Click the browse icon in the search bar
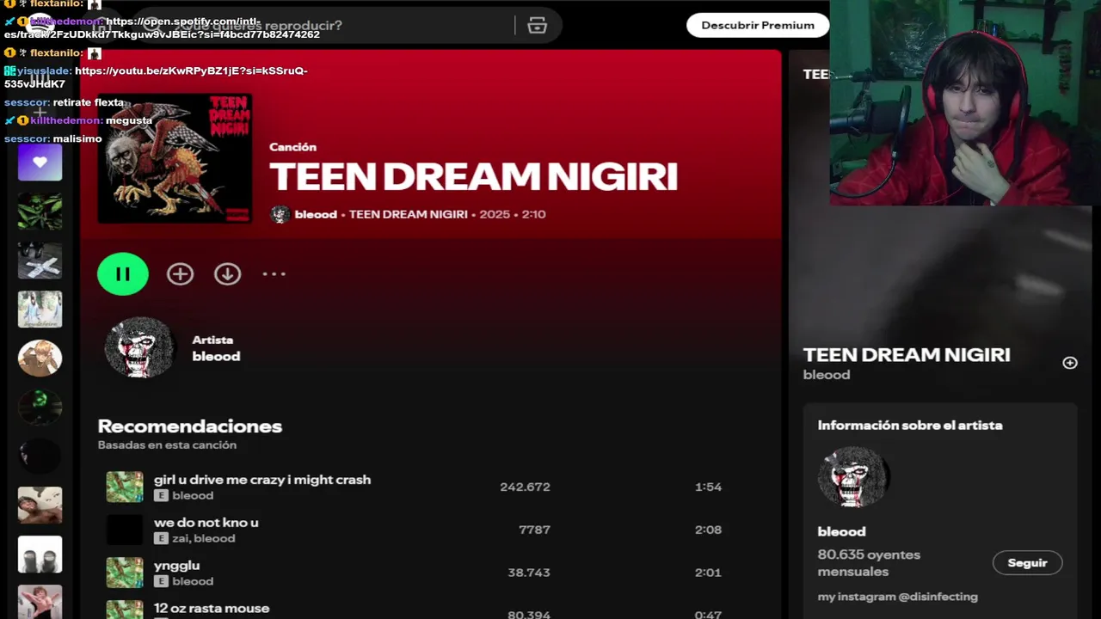The image size is (1101, 619). click(x=538, y=25)
